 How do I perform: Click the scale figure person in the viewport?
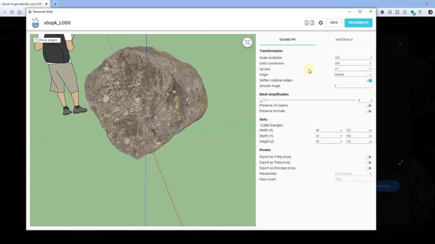coord(60,74)
